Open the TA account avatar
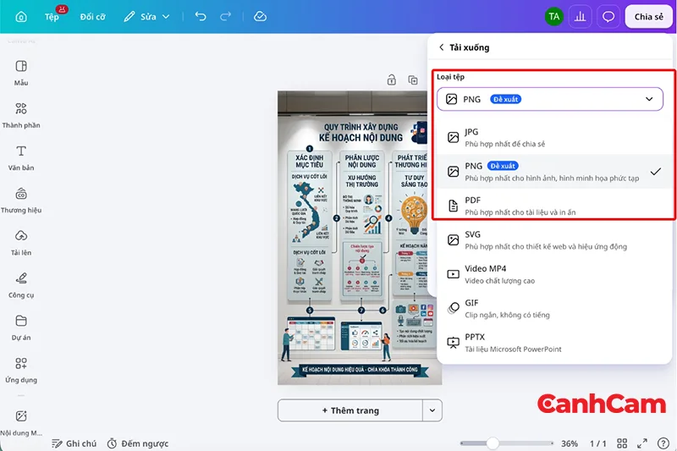Screen dimensions: 677x451 pyautogui.click(x=554, y=17)
